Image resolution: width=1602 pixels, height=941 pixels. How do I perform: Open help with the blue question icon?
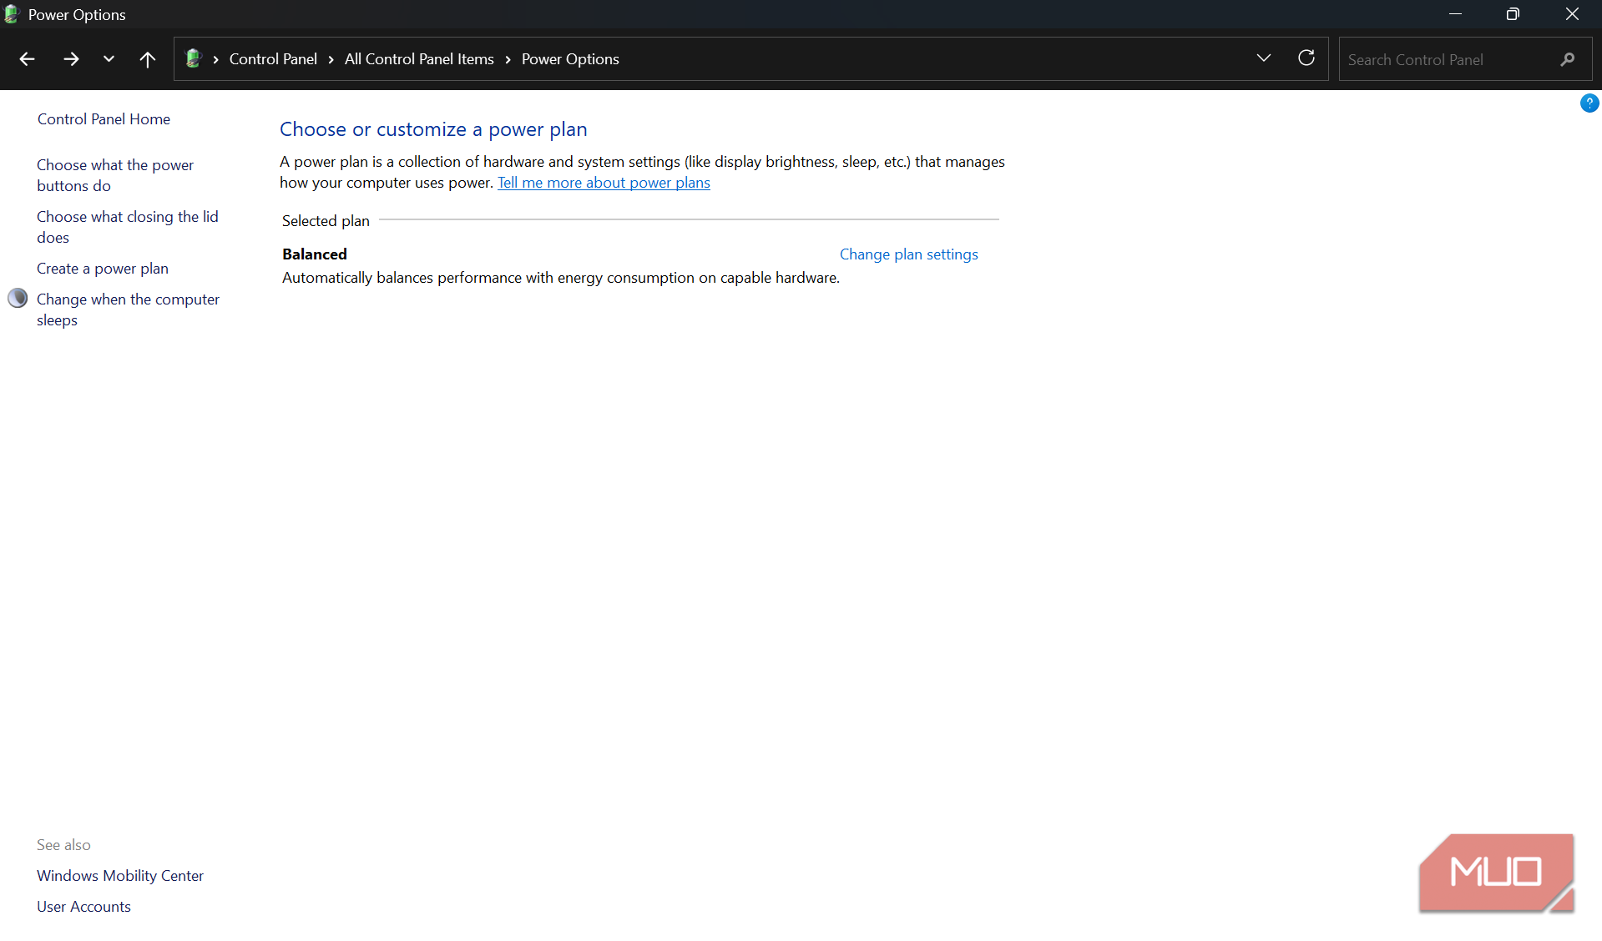pos(1589,103)
